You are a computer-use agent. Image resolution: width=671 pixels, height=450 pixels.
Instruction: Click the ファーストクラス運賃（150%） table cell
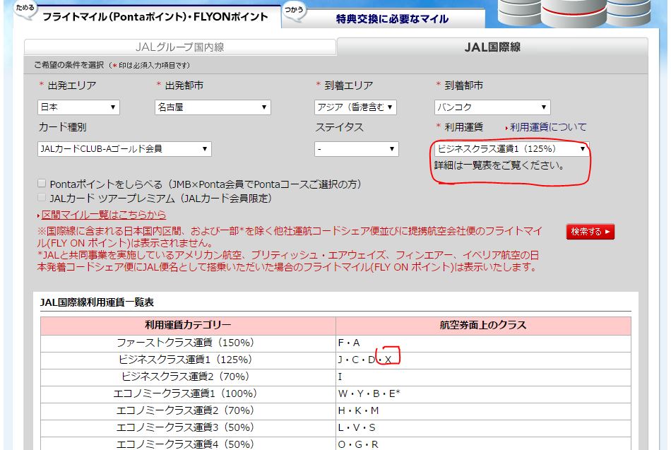(188, 343)
